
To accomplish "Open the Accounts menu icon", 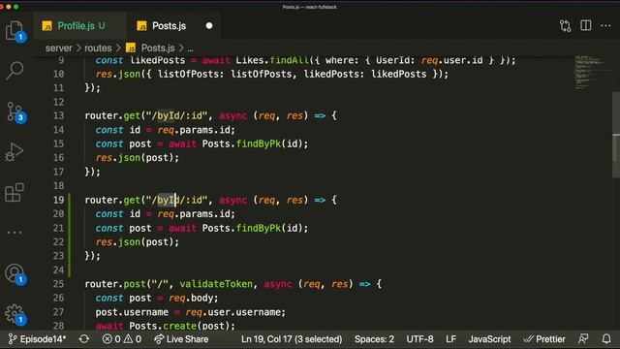I will (15, 273).
